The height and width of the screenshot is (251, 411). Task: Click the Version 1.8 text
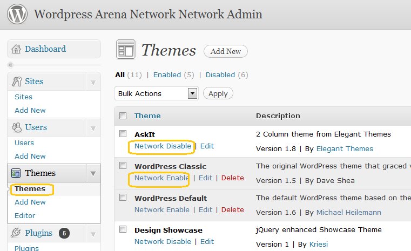click(x=276, y=149)
